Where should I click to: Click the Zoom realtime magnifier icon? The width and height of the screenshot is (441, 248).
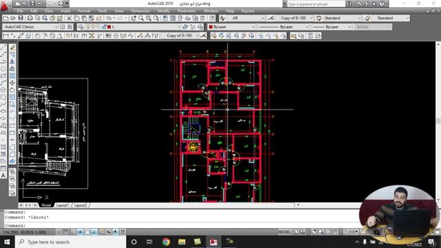click(x=141, y=19)
